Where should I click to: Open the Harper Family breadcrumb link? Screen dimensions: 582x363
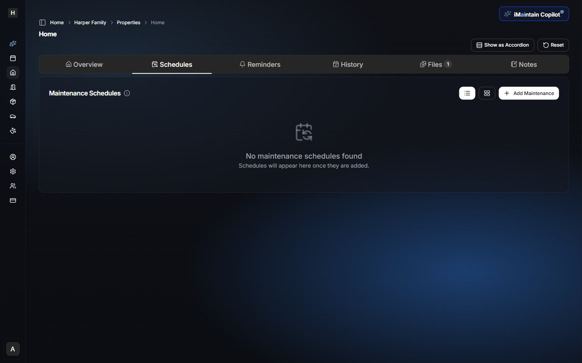click(x=90, y=22)
